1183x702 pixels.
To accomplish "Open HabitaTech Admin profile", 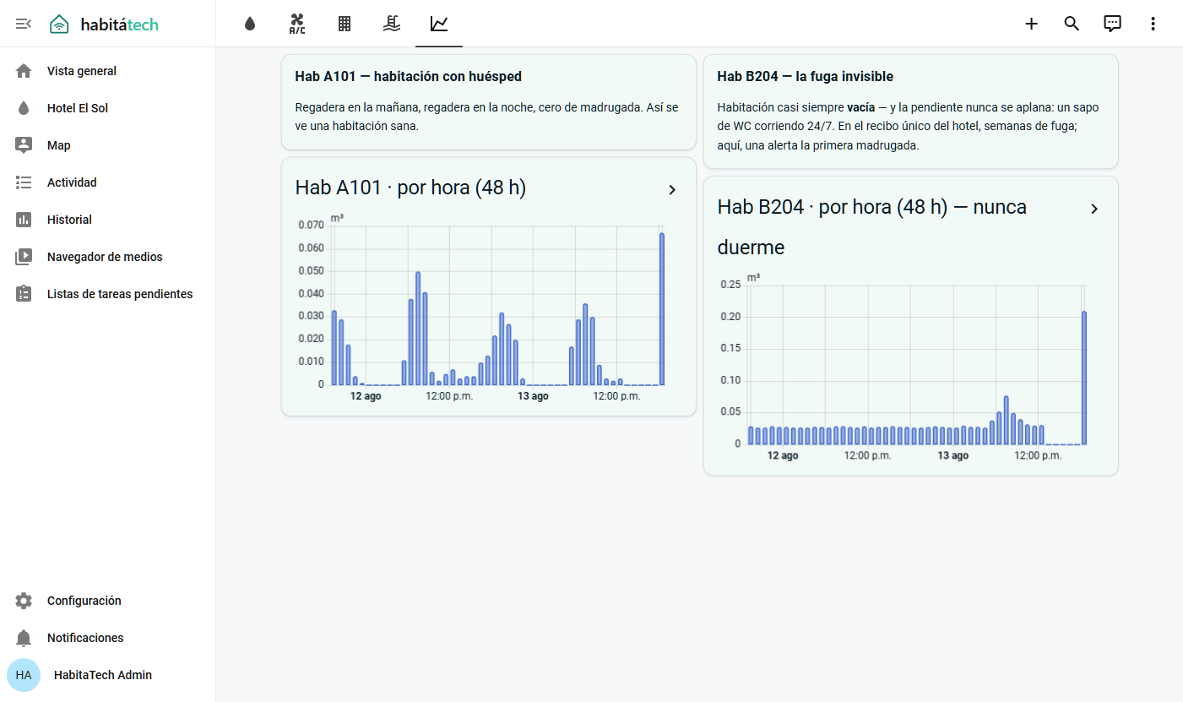I will pos(108,675).
